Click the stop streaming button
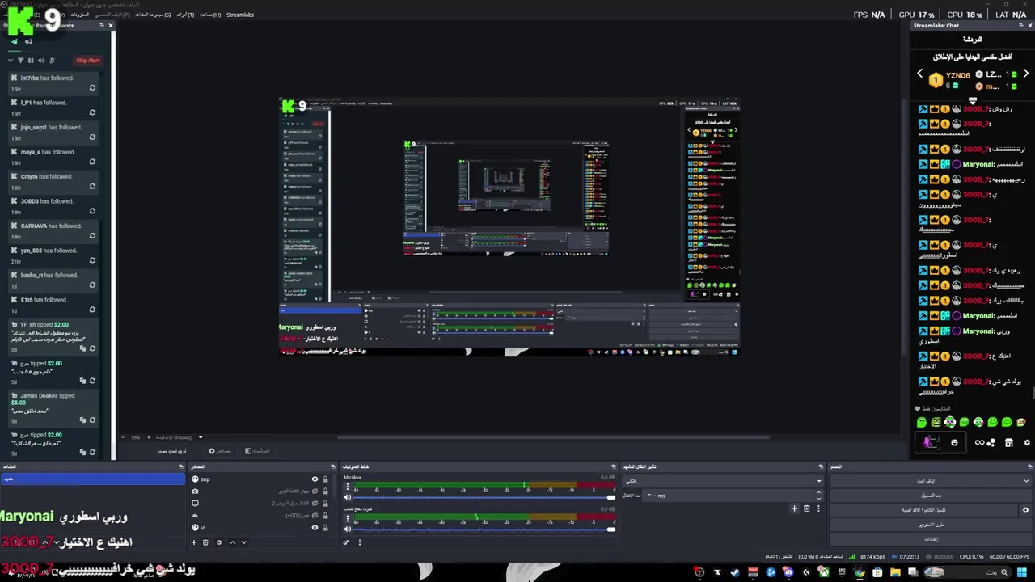The image size is (1035, 582). coord(926,481)
